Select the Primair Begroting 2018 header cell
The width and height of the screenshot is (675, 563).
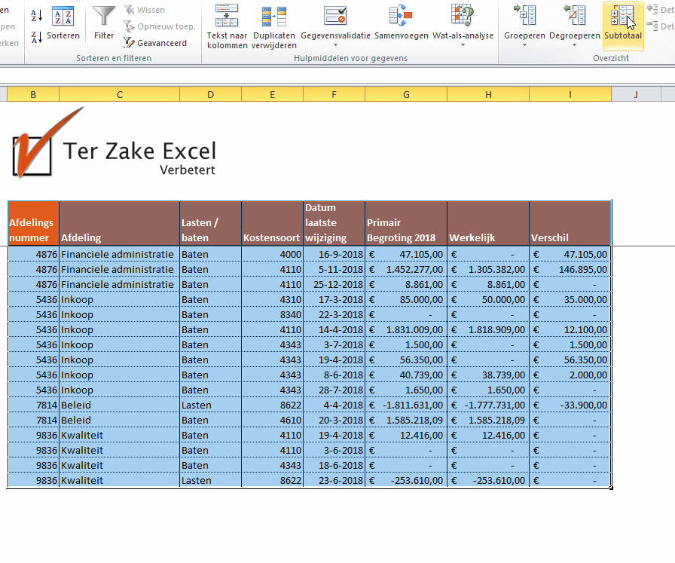pos(405,223)
